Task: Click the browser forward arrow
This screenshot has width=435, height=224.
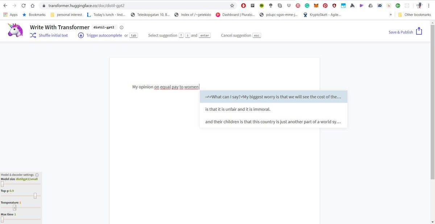Action: coord(14,6)
